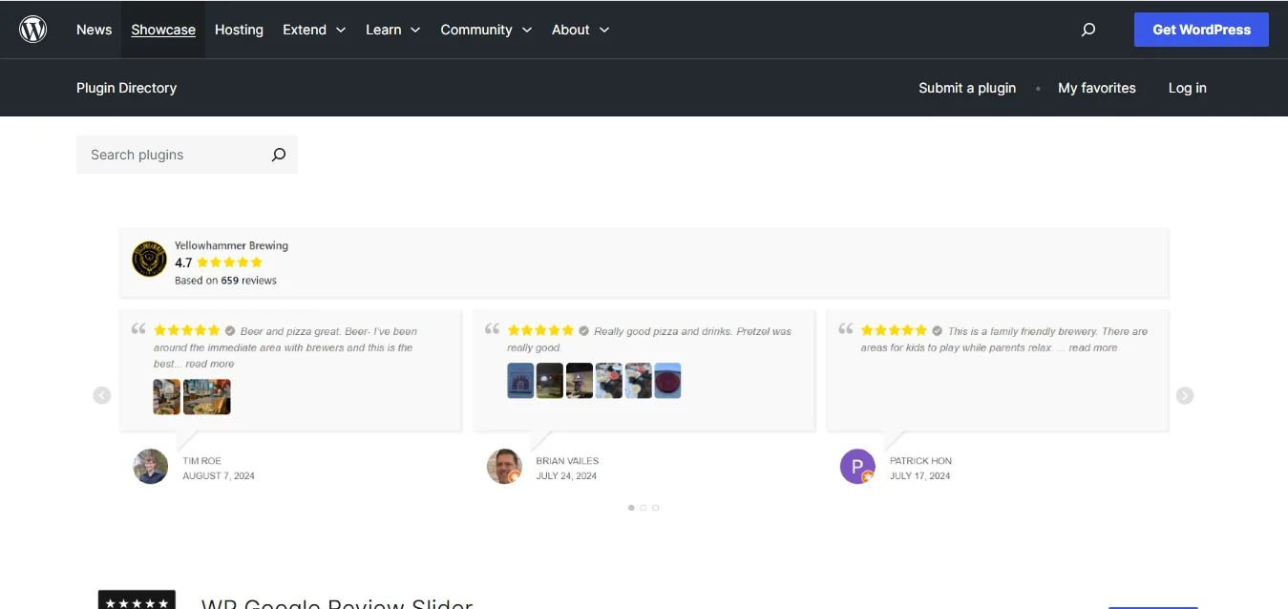Screen dimensions: 1288x609
Task: Click the Tim Roe reviewer name
Action: (202, 461)
